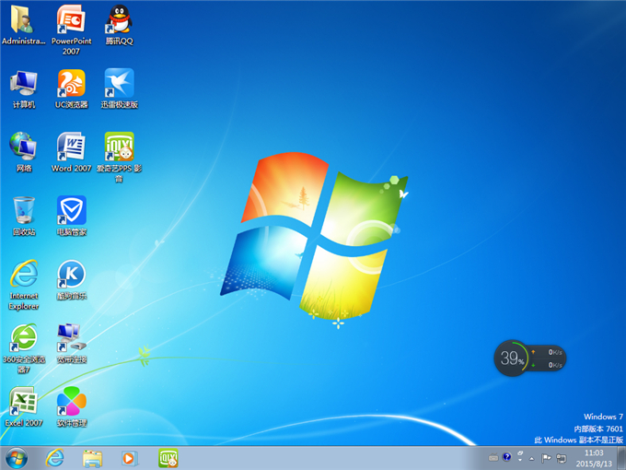Open the Windows Start menu orb

pos(17,458)
